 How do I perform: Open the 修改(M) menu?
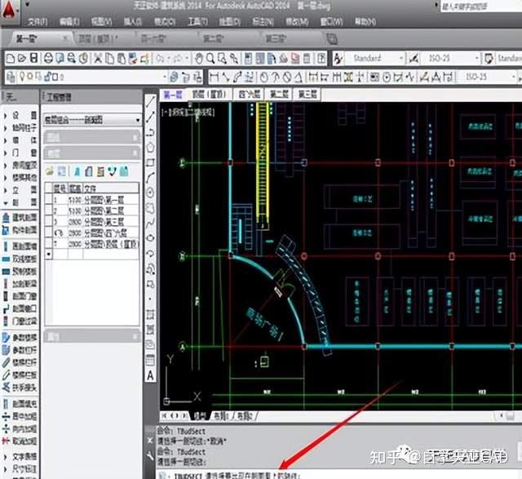point(297,22)
